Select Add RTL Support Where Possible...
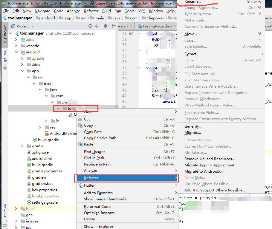 (221, 190)
